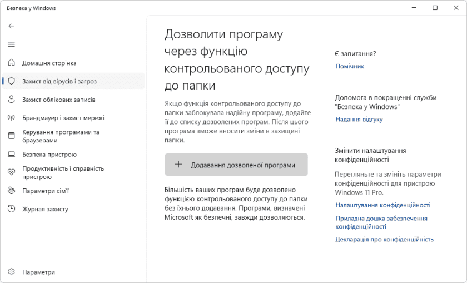Click the Параметри сім'ї family icon
Viewport: 467px width, 283px height.
click(x=11, y=191)
